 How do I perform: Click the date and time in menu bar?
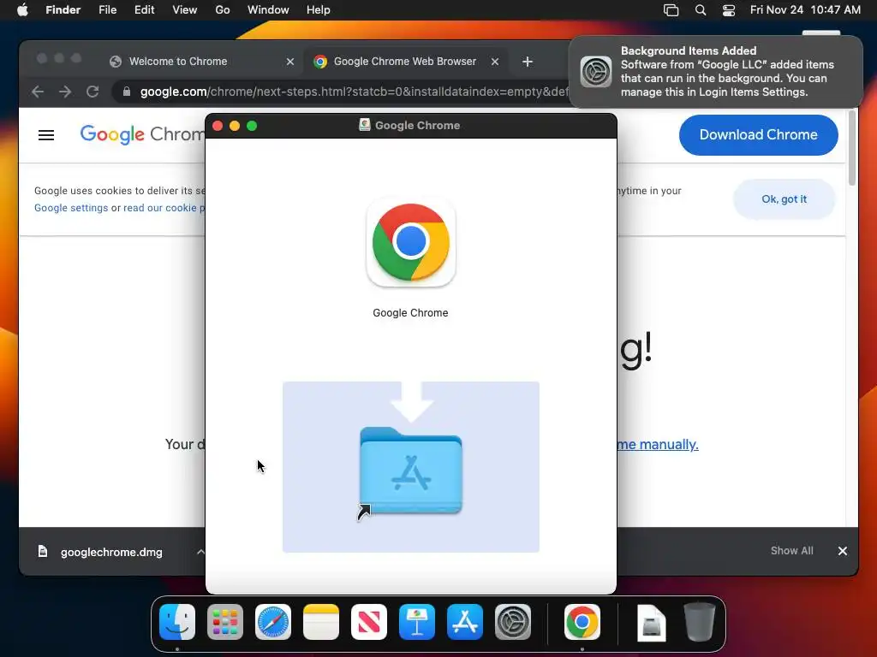[805, 10]
